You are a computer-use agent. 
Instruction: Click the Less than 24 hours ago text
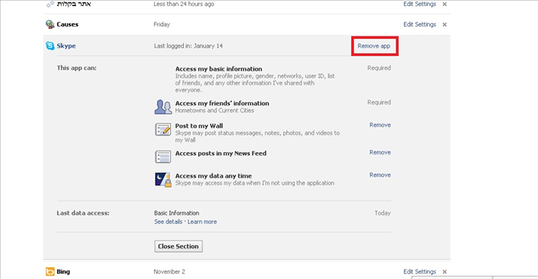(x=184, y=4)
